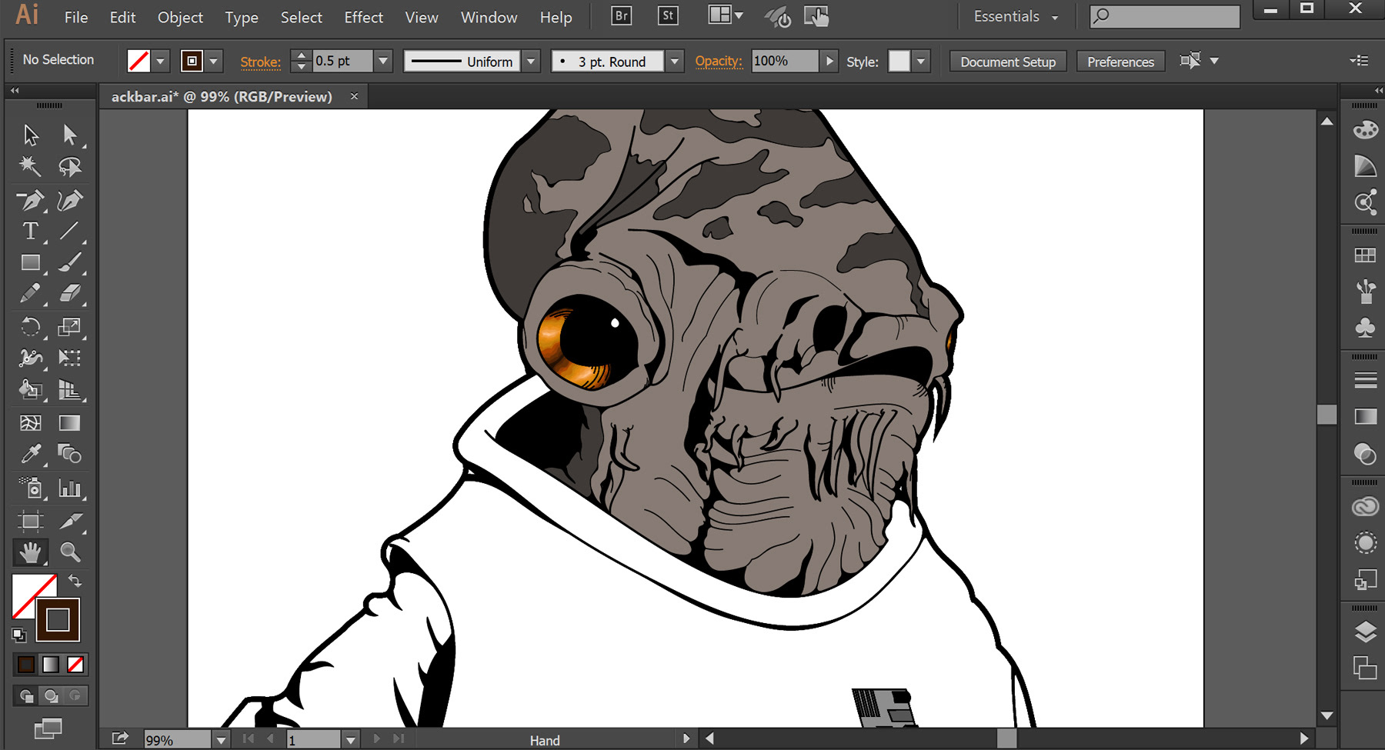Expand Uniform width profile dropdown
The image size is (1385, 750).
click(x=532, y=61)
